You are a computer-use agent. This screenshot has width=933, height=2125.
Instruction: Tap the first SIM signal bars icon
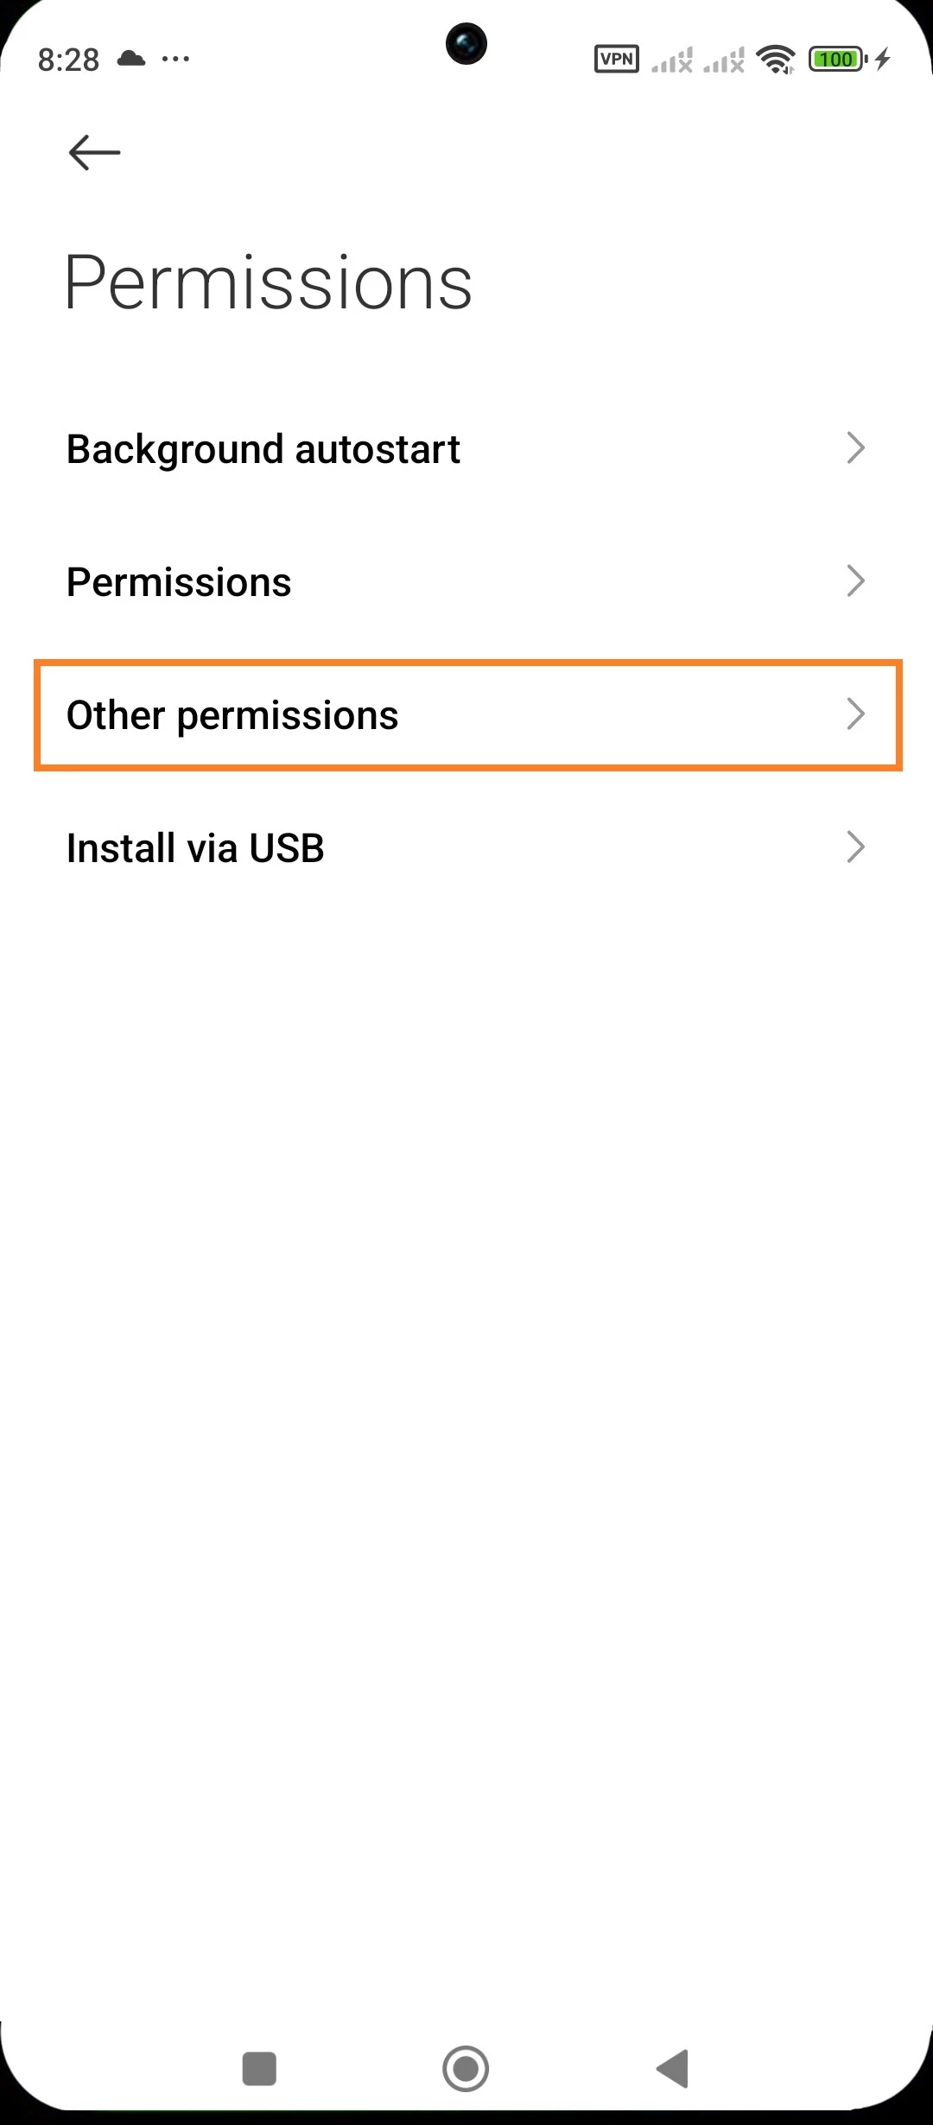672,60
